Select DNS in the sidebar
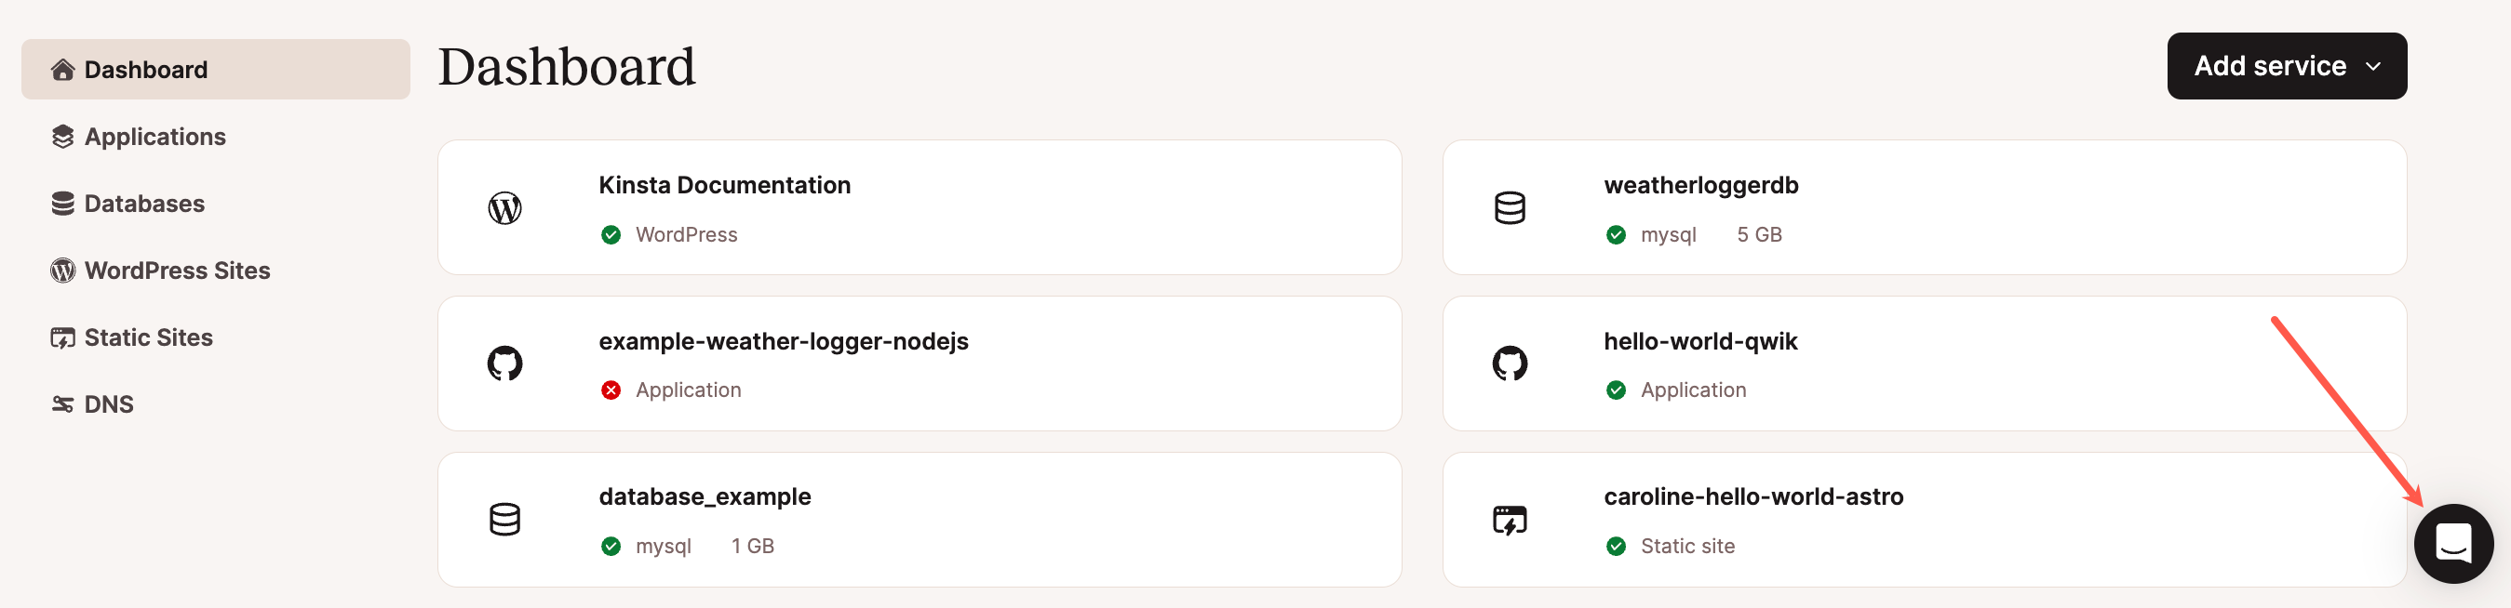 (108, 404)
